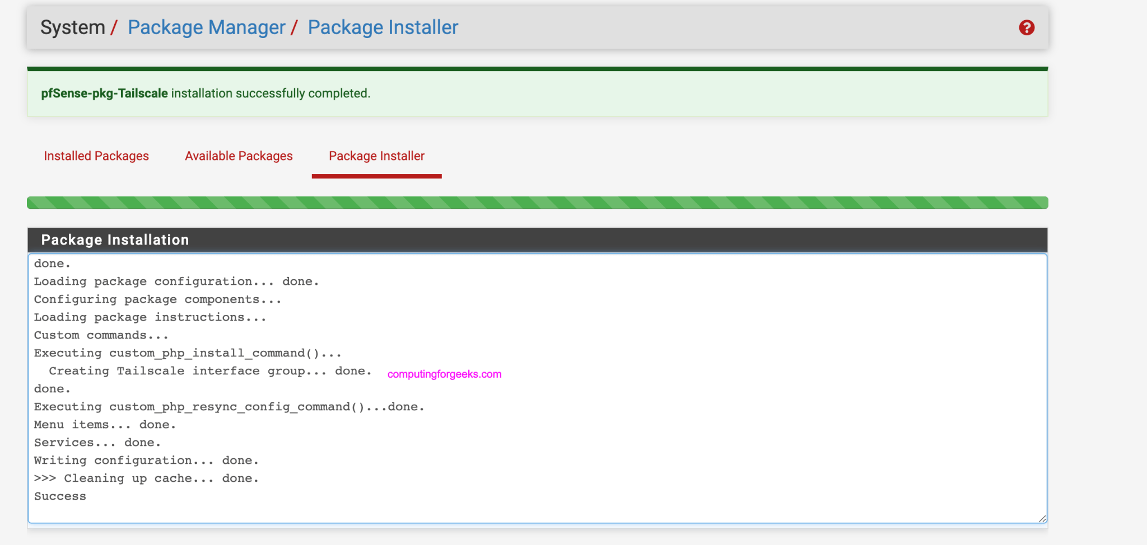
Task: Click the Success line in log
Action: coord(60,496)
